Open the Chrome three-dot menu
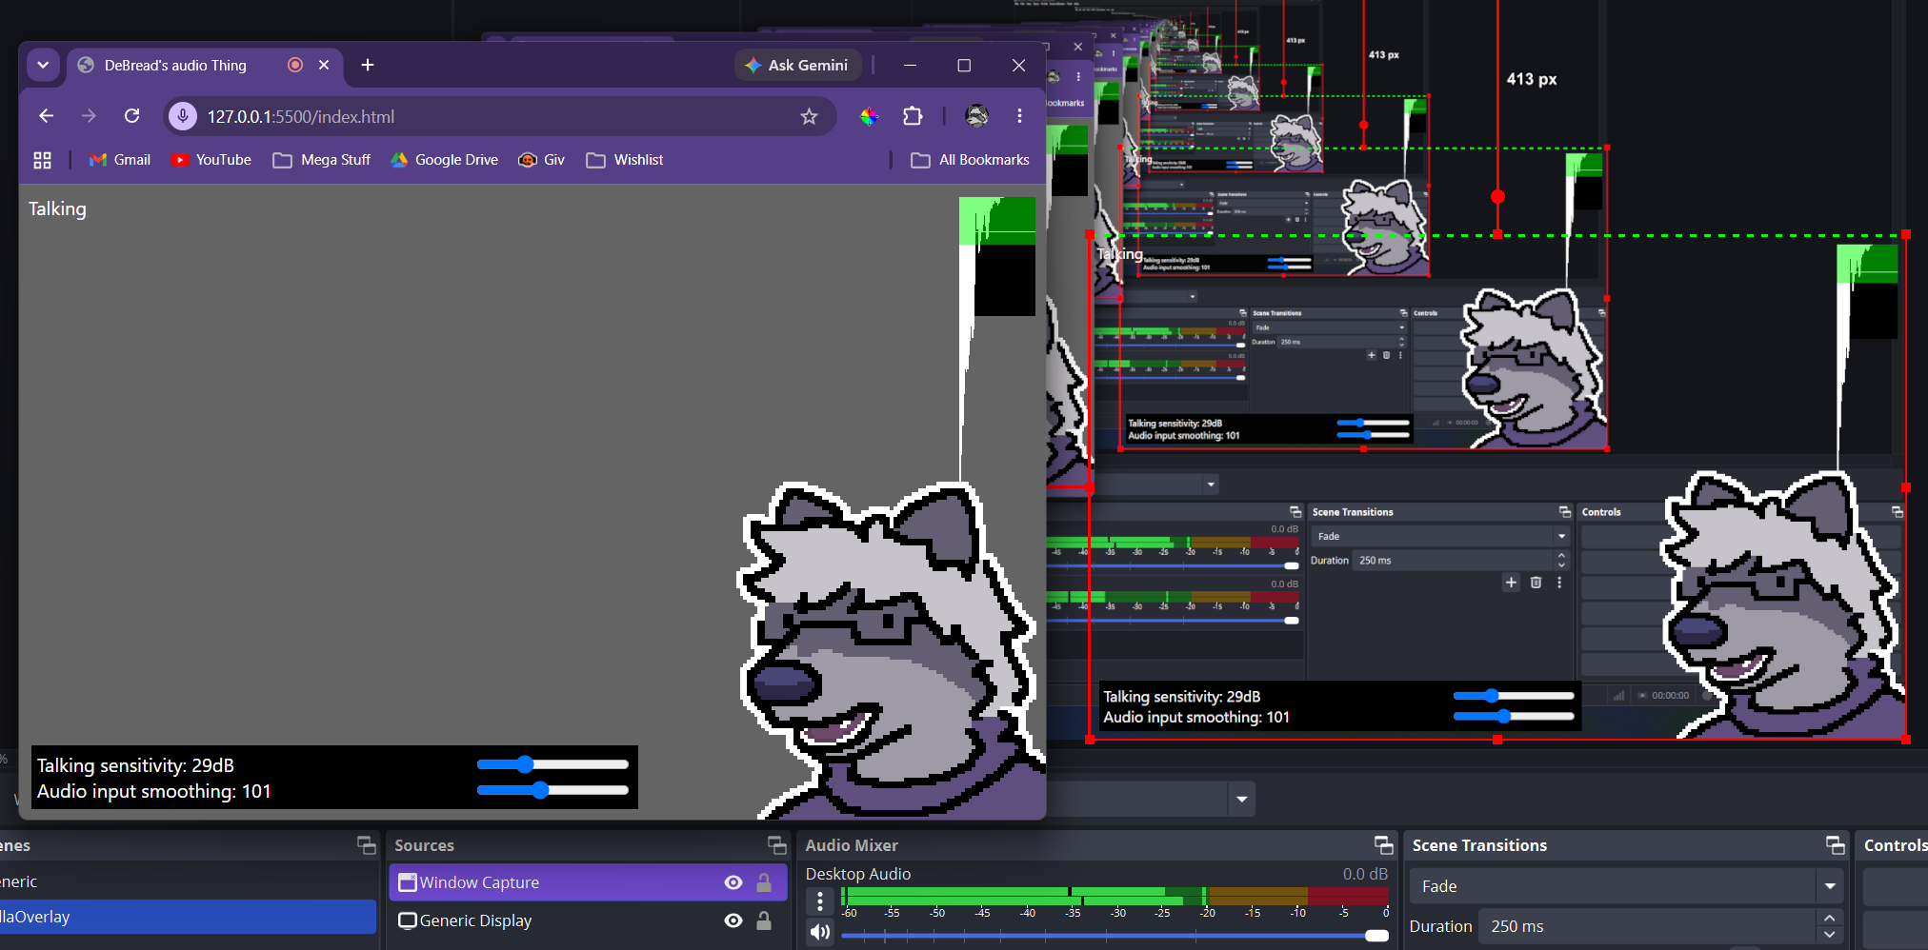Screen dimensions: 1928x950 [x=1019, y=116]
